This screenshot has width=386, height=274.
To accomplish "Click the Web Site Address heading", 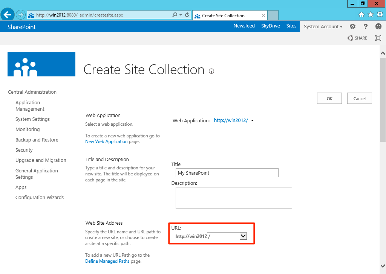I will click(x=104, y=223).
